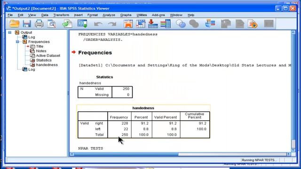Image resolution: width=301 pixels, height=169 pixels.
Task: Click the Cumulative Percent column header
Action: click(x=194, y=115)
